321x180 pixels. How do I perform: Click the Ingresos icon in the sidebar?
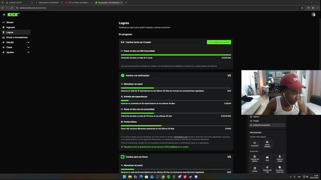4,27
